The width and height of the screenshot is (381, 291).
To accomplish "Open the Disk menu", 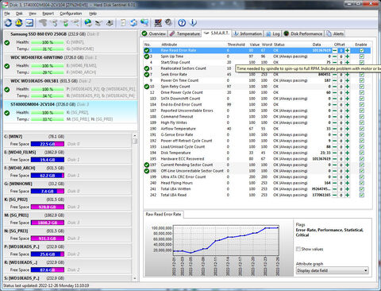I will click(x=19, y=14).
